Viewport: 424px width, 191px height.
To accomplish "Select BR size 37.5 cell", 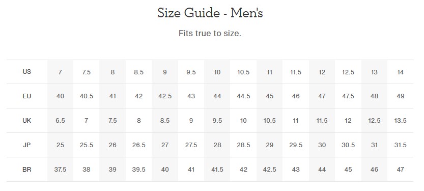I will (60, 170).
